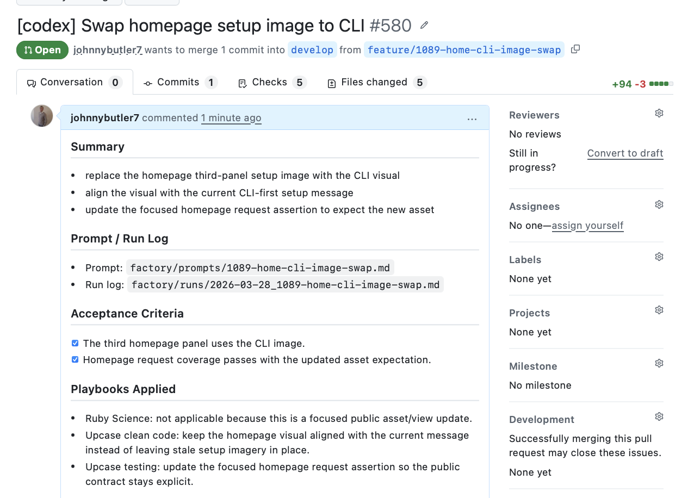Click the green diff stat blocks next to +94 -3

(x=662, y=84)
